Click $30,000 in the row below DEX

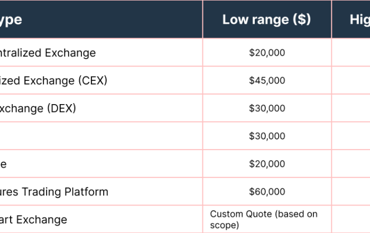(267, 136)
